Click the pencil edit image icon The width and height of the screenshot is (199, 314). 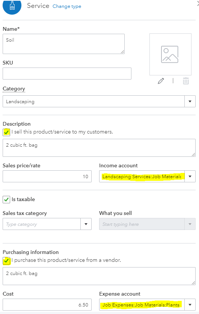click(x=161, y=81)
